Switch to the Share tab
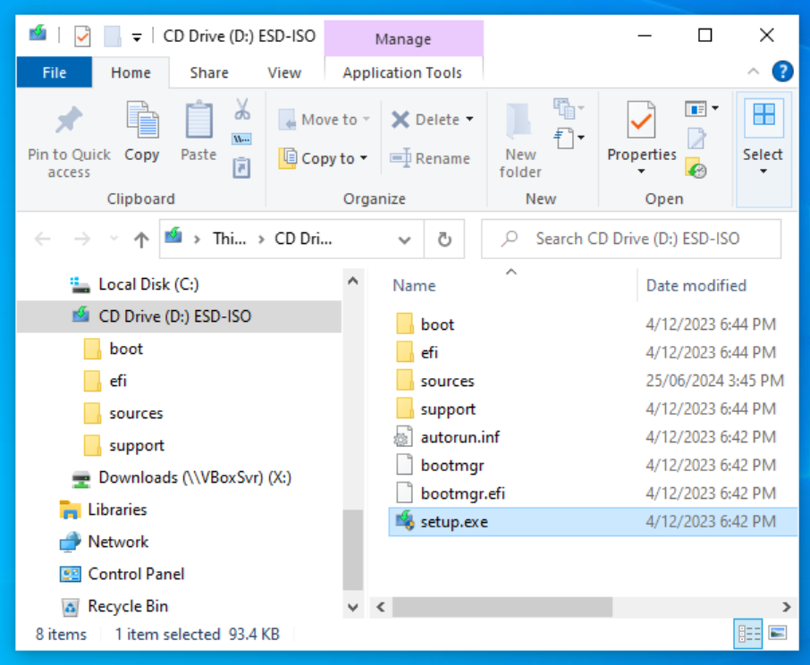The image size is (810, 665). coord(209,72)
